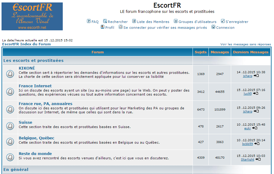Click Voir les messages sans réponses
This screenshot has width=274, height=174.
click(x=246, y=44)
